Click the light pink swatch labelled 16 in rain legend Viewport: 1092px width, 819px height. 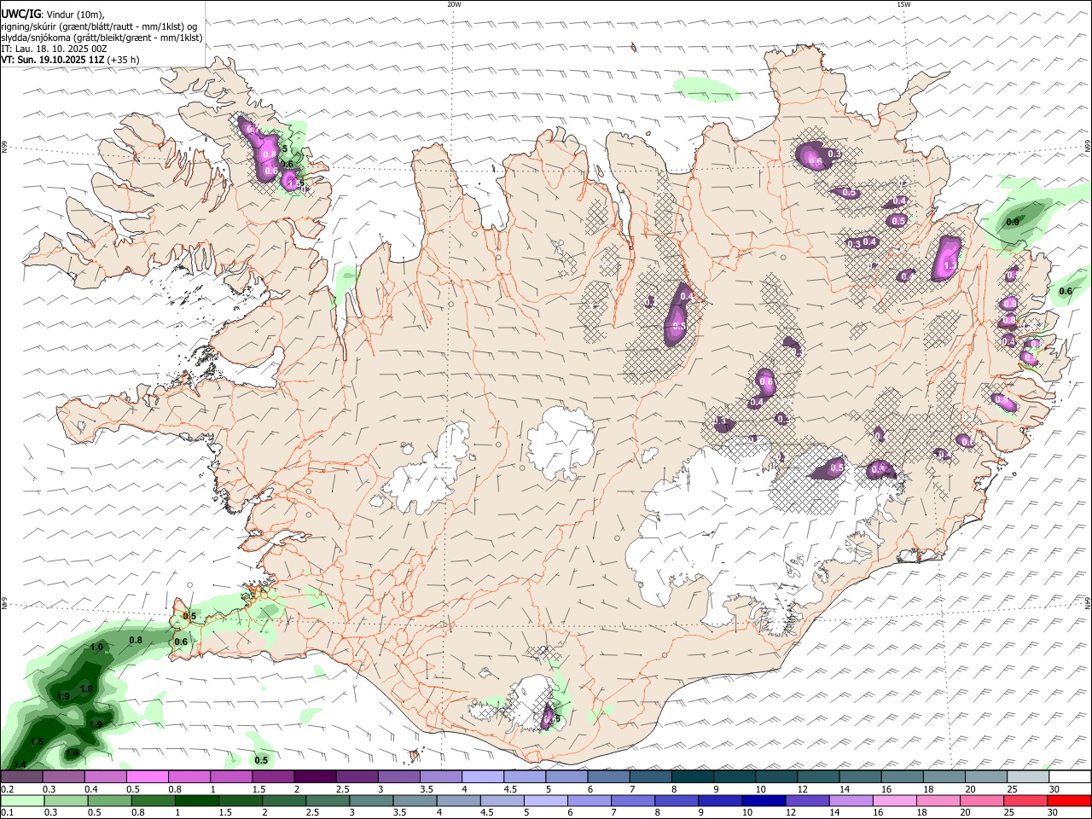coord(894,801)
